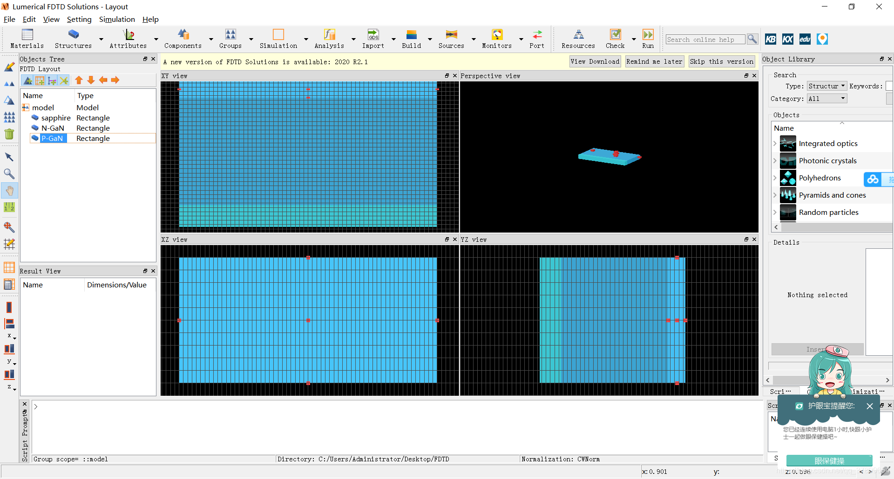Click the KX exchange icon

pos(788,39)
